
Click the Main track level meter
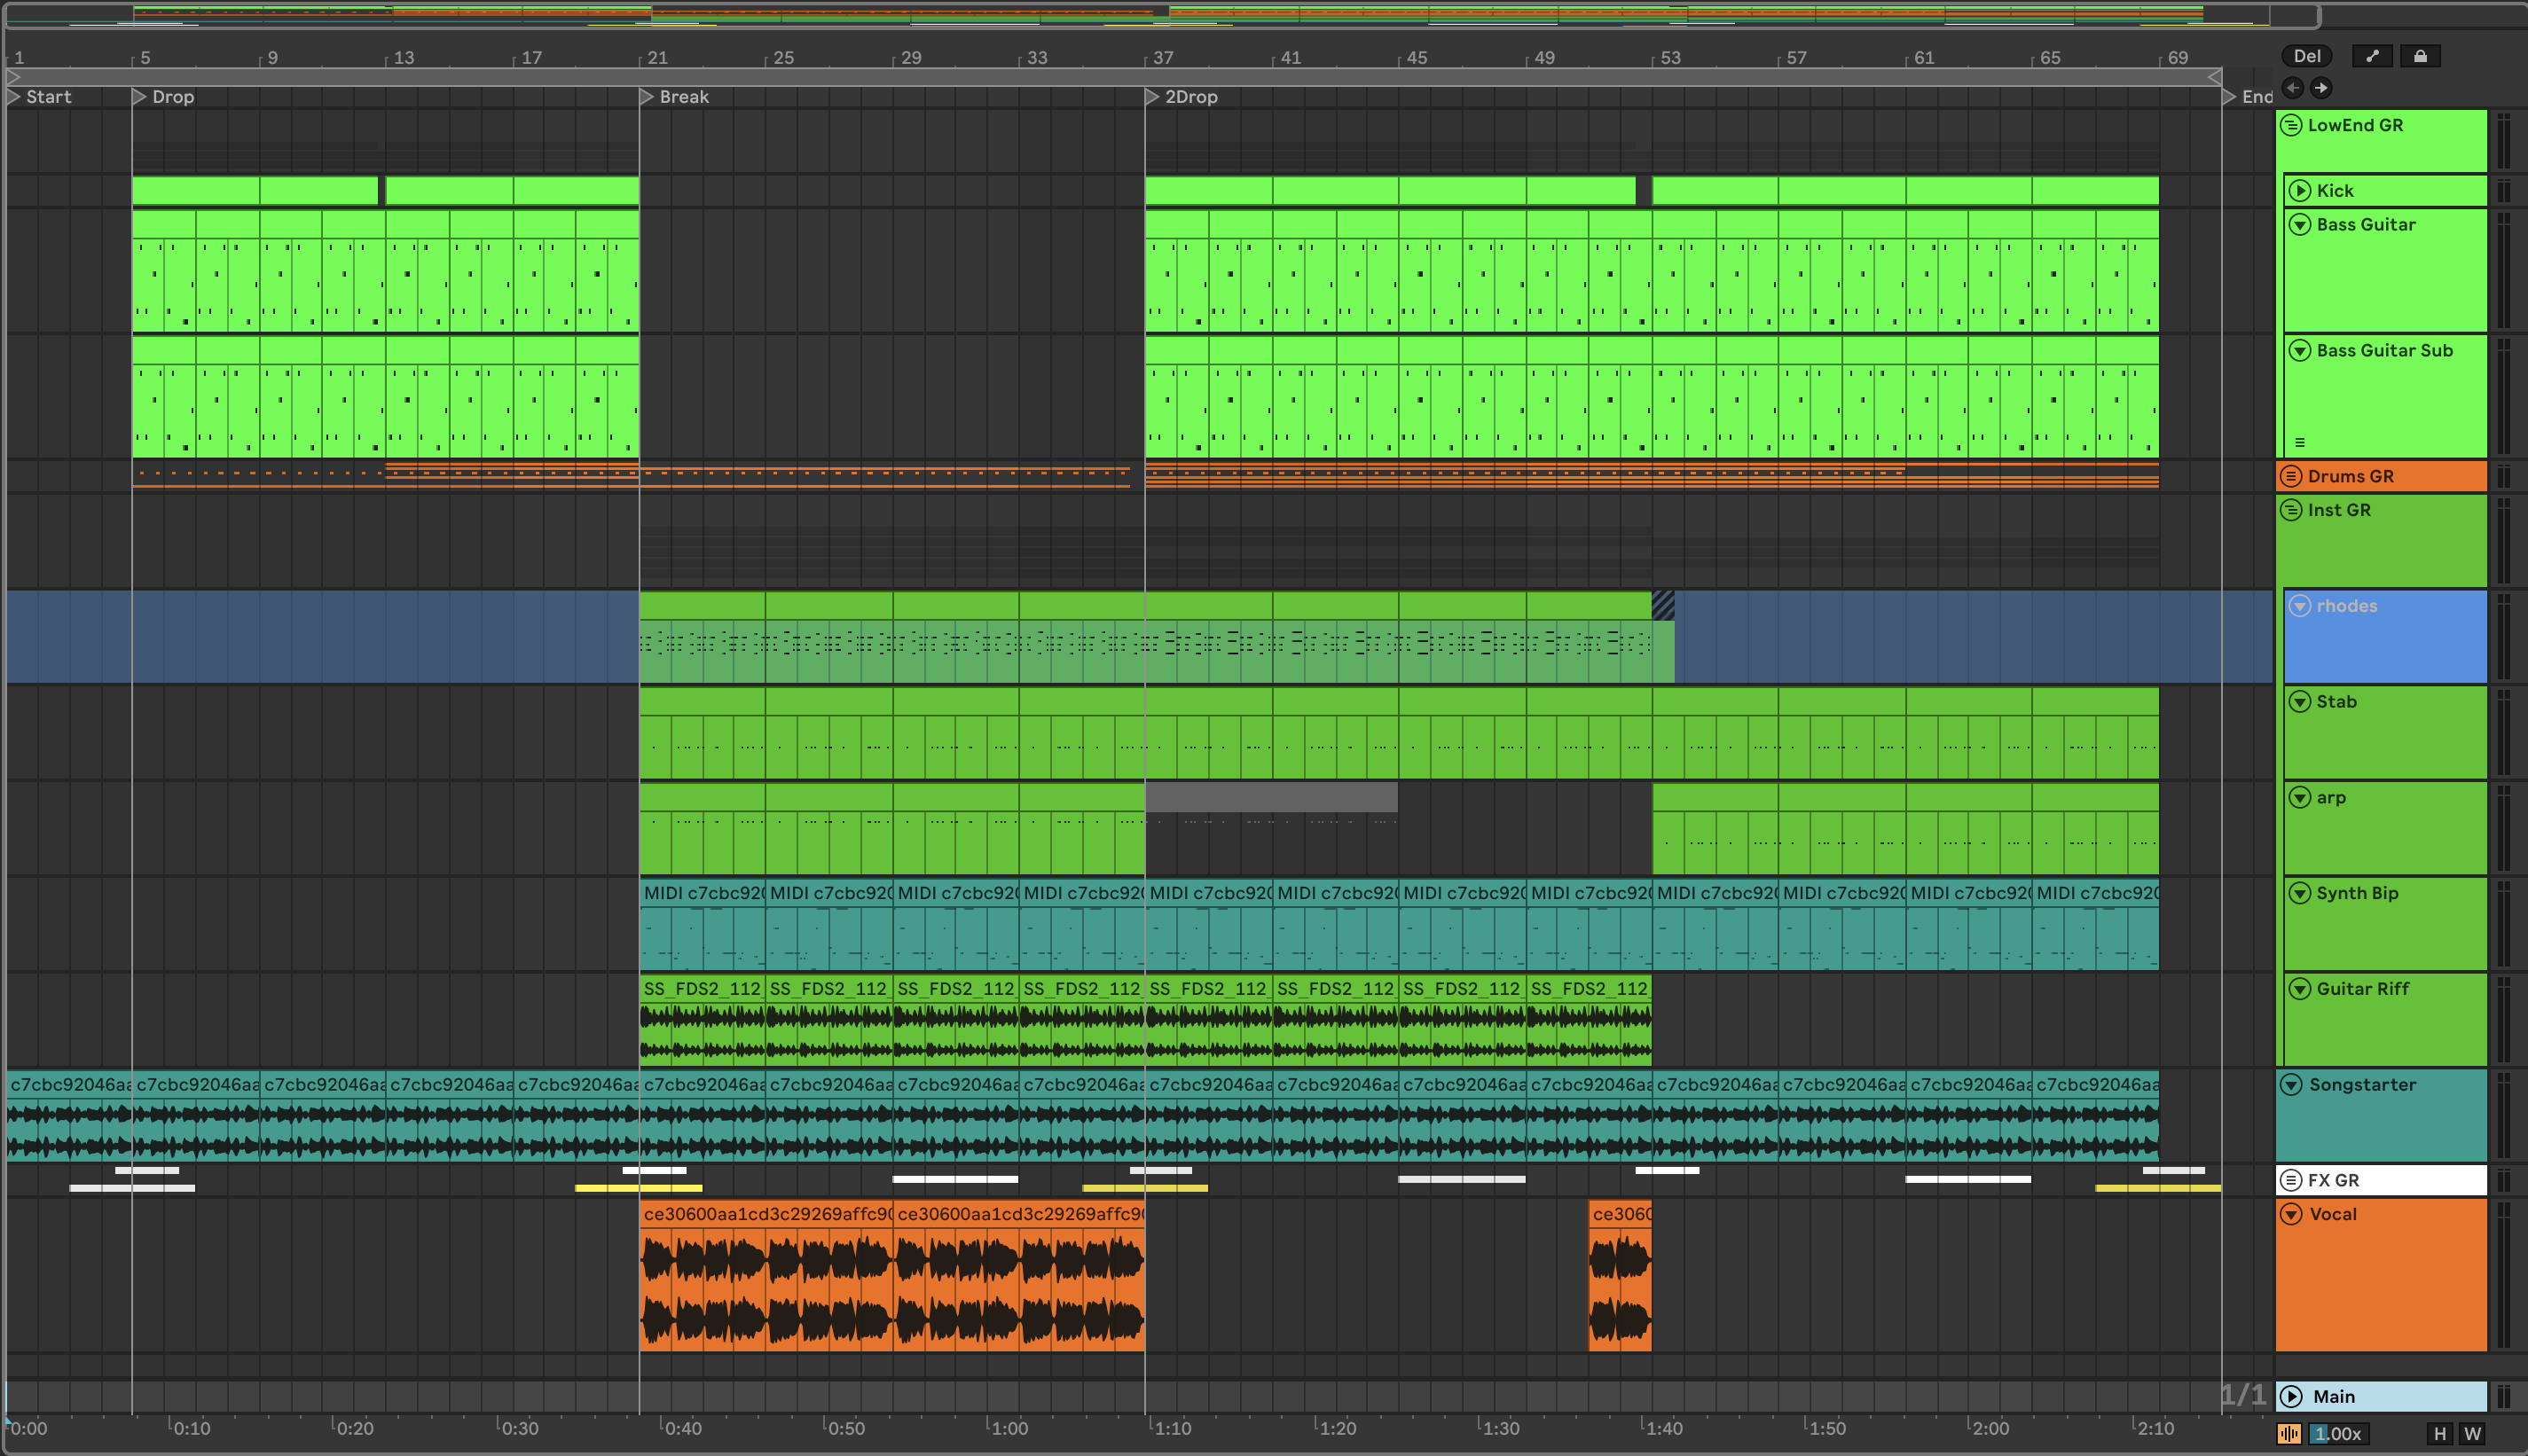pyautogui.click(x=2503, y=1396)
